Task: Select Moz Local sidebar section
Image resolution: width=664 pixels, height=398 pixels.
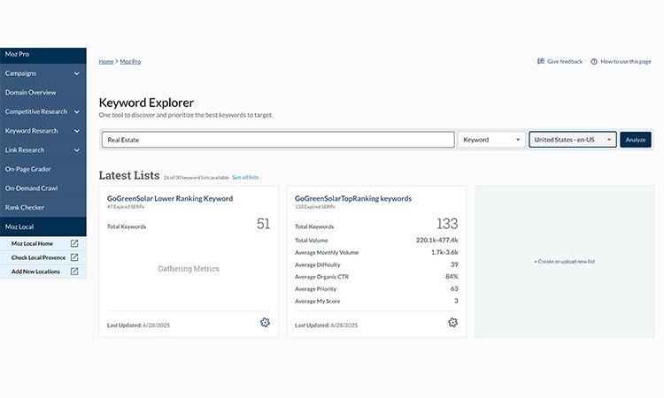Action: [x=43, y=226]
